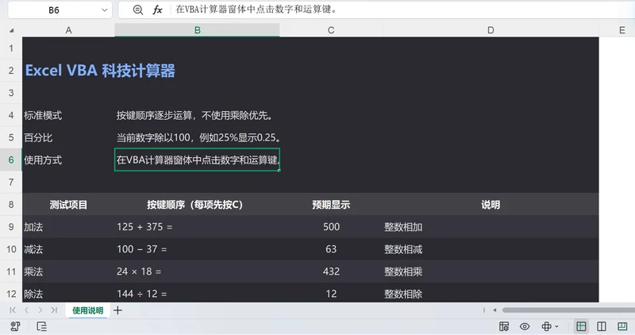Toggle eye protection mode eye icon
Viewport: 635px width, 335px height.
[x=525, y=326]
